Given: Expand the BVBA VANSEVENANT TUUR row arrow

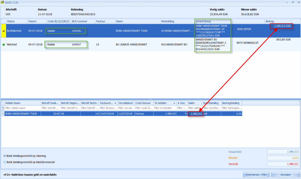Looking at the screenshot, I should (3, 114).
